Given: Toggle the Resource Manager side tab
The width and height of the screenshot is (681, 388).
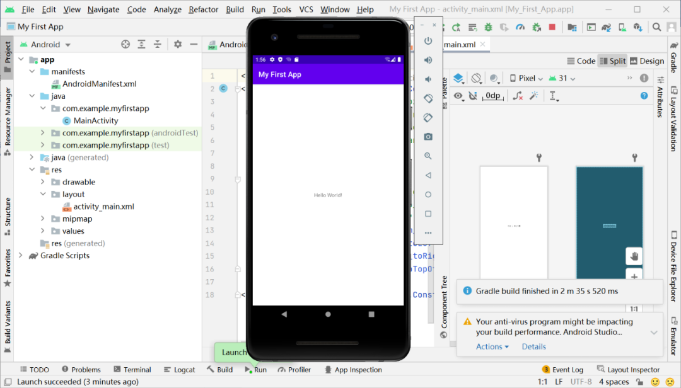Looking at the screenshot, I should [8, 122].
